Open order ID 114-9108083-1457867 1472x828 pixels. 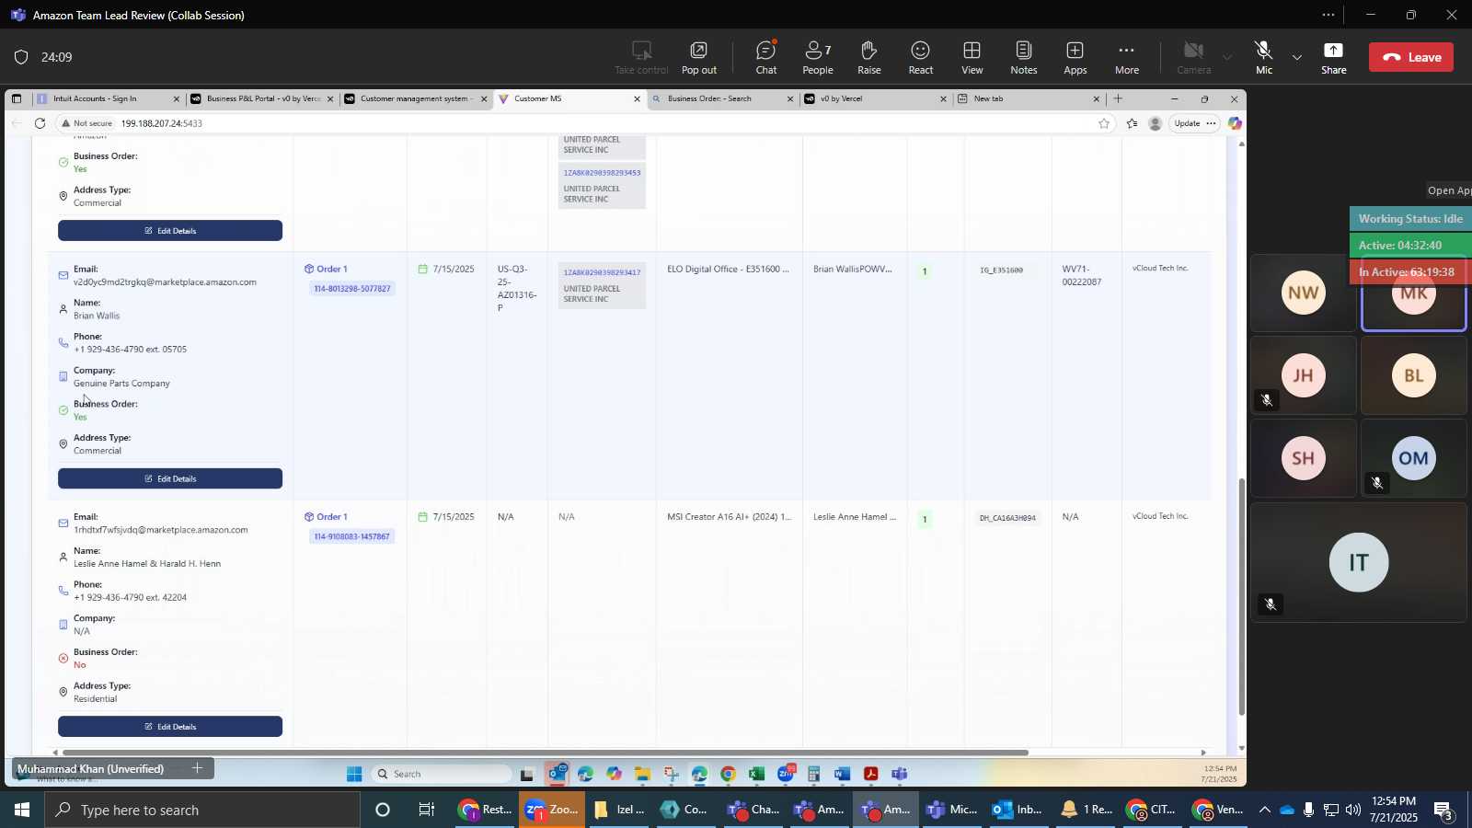(x=352, y=536)
